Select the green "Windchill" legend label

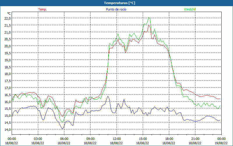click(x=190, y=9)
